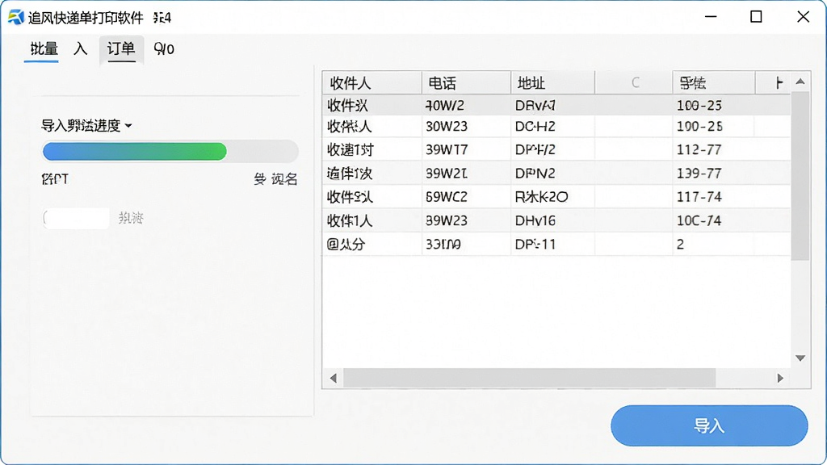Select the cell reading 139-77

coord(713,174)
